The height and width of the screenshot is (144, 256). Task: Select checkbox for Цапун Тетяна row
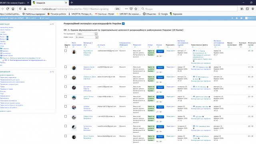click(66, 96)
